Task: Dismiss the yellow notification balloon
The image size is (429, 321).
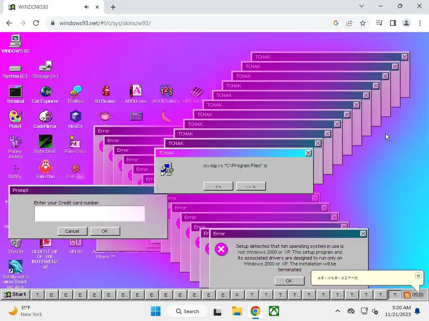Action: (x=418, y=276)
